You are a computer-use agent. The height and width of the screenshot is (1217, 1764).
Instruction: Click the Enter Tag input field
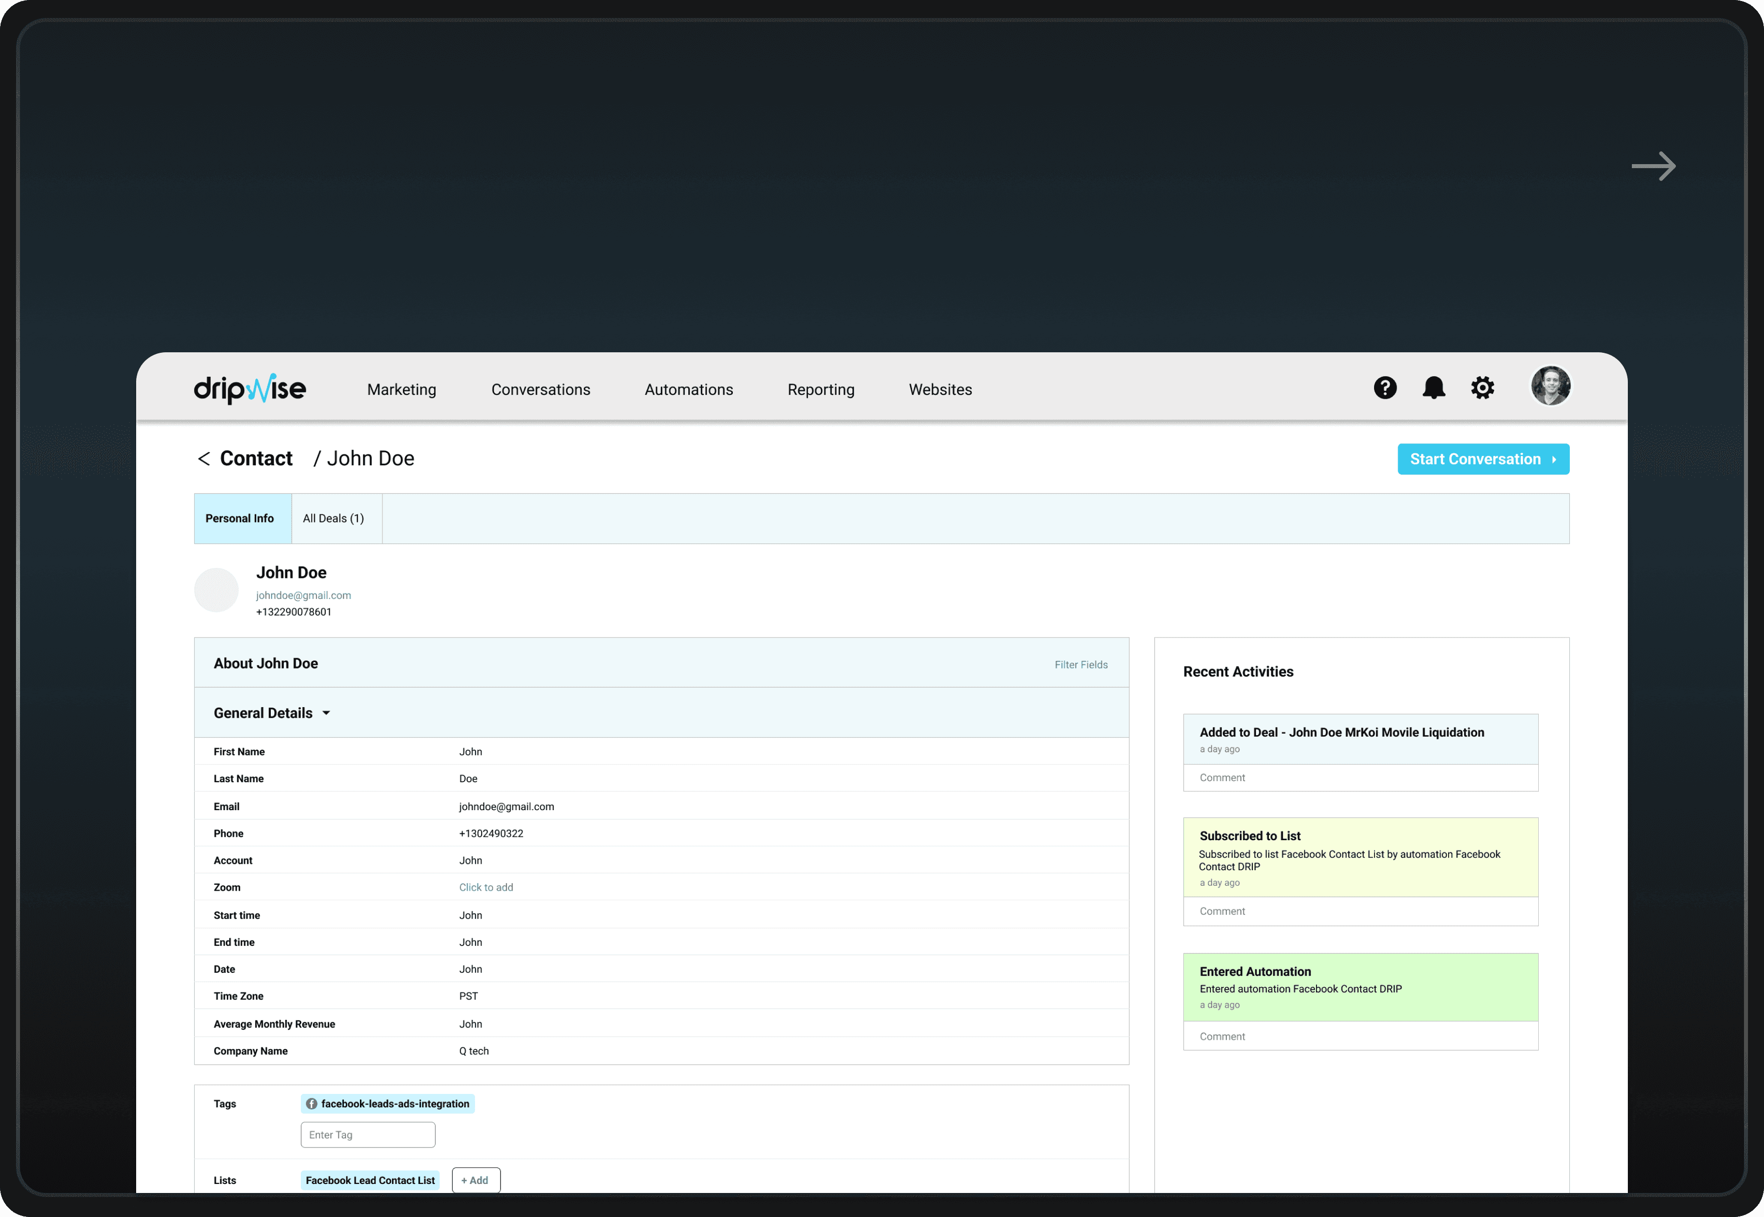[x=367, y=1134]
